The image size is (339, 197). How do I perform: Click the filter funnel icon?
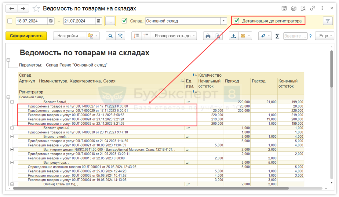328,21
